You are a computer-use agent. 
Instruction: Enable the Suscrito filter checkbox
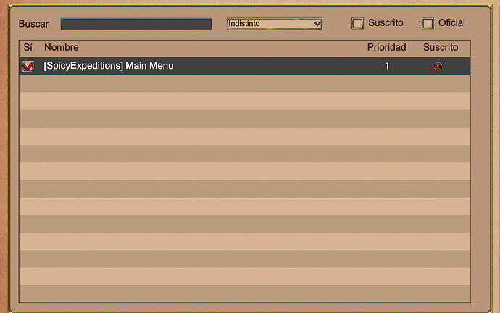357,23
